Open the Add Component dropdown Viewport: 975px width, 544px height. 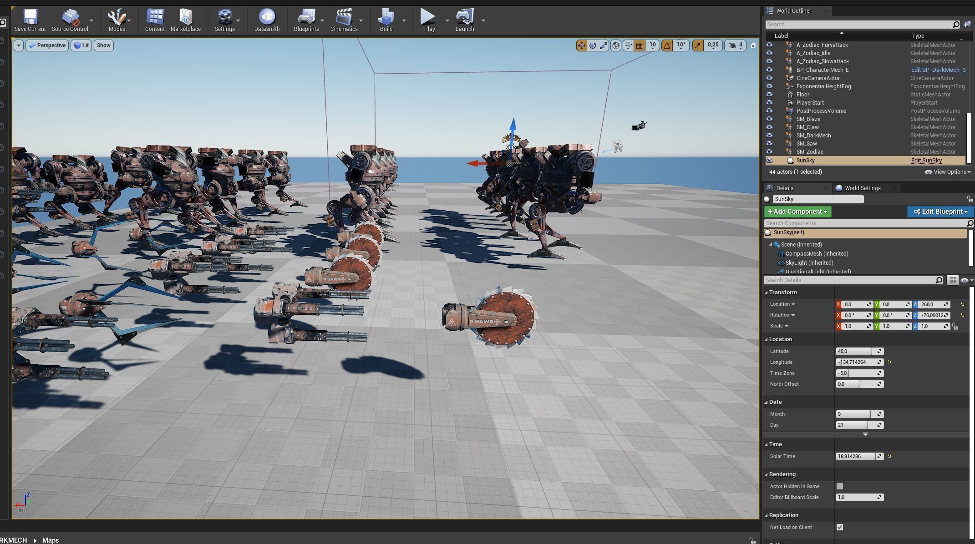coord(797,212)
